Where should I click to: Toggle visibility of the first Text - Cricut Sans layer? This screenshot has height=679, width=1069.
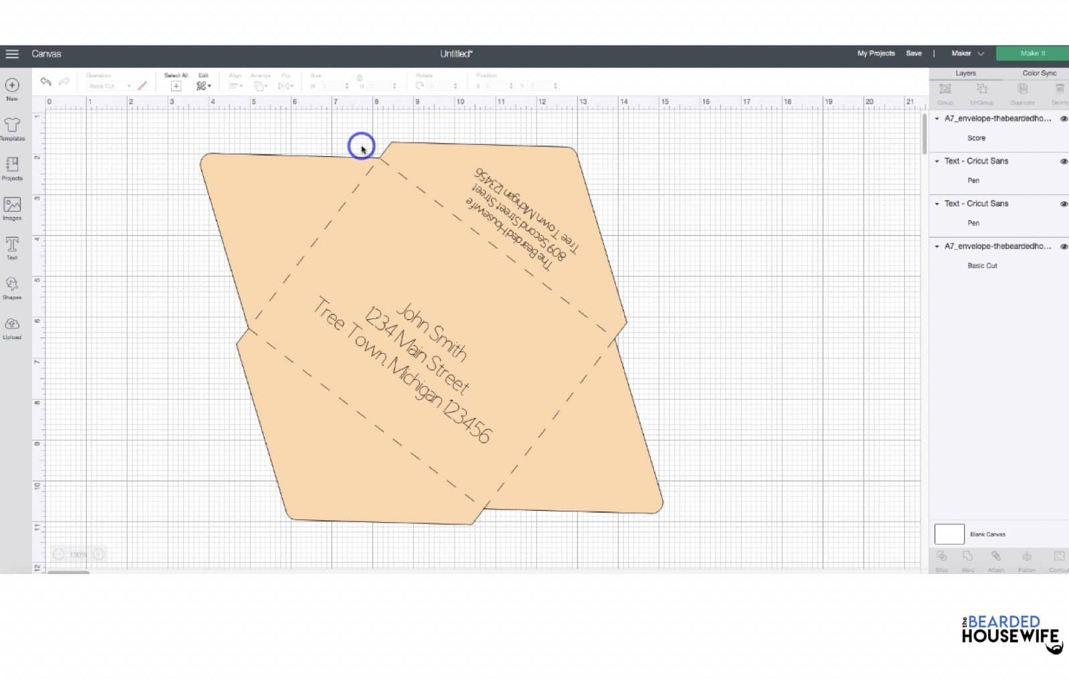pos(1064,162)
